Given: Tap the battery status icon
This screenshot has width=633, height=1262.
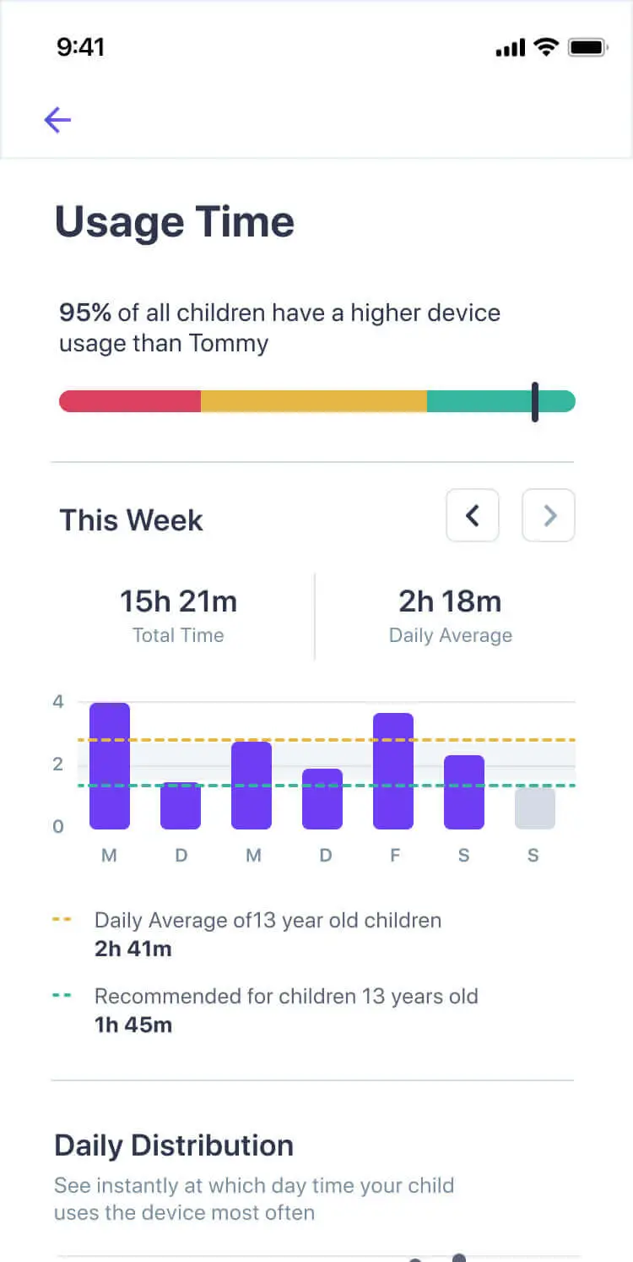Looking at the screenshot, I should coord(588,48).
